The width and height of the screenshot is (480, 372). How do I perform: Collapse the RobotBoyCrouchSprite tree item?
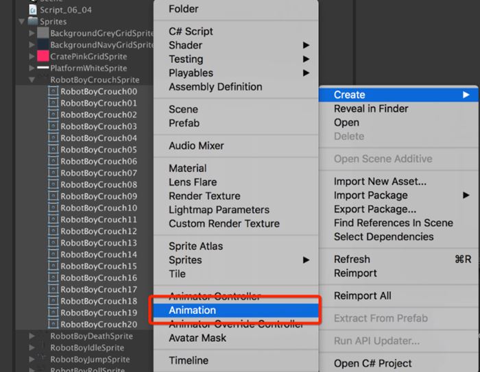(x=32, y=80)
